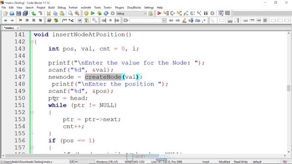Pause the debugger
Screen dimensions: 292x164
click(206, 13)
